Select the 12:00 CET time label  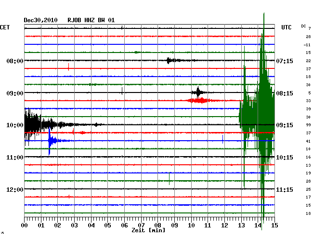(15, 189)
